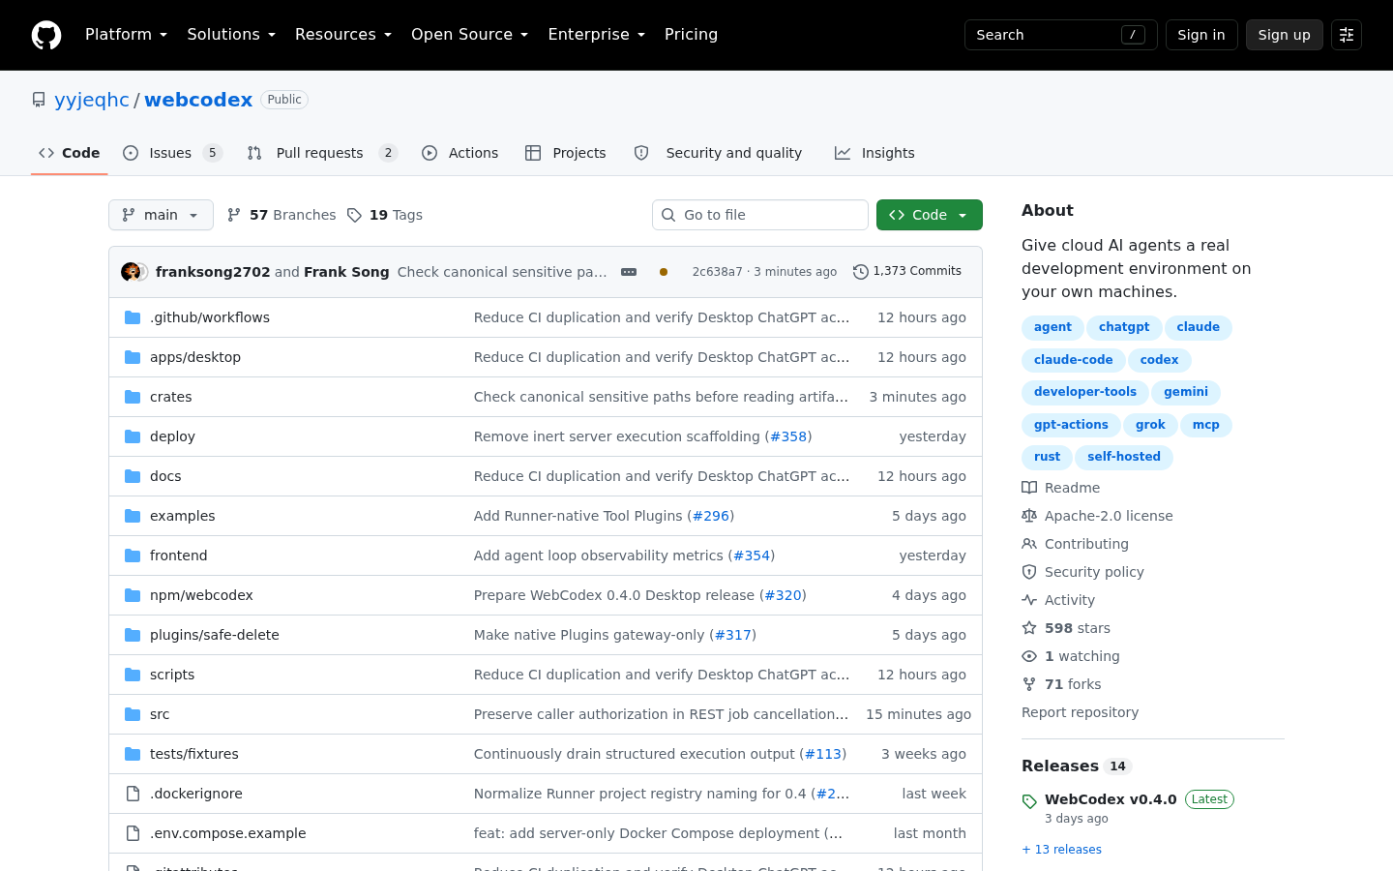Screen dimensions: 1393x871
Task: Click the folder icon for apps/desktop
Action: tap(133, 357)
